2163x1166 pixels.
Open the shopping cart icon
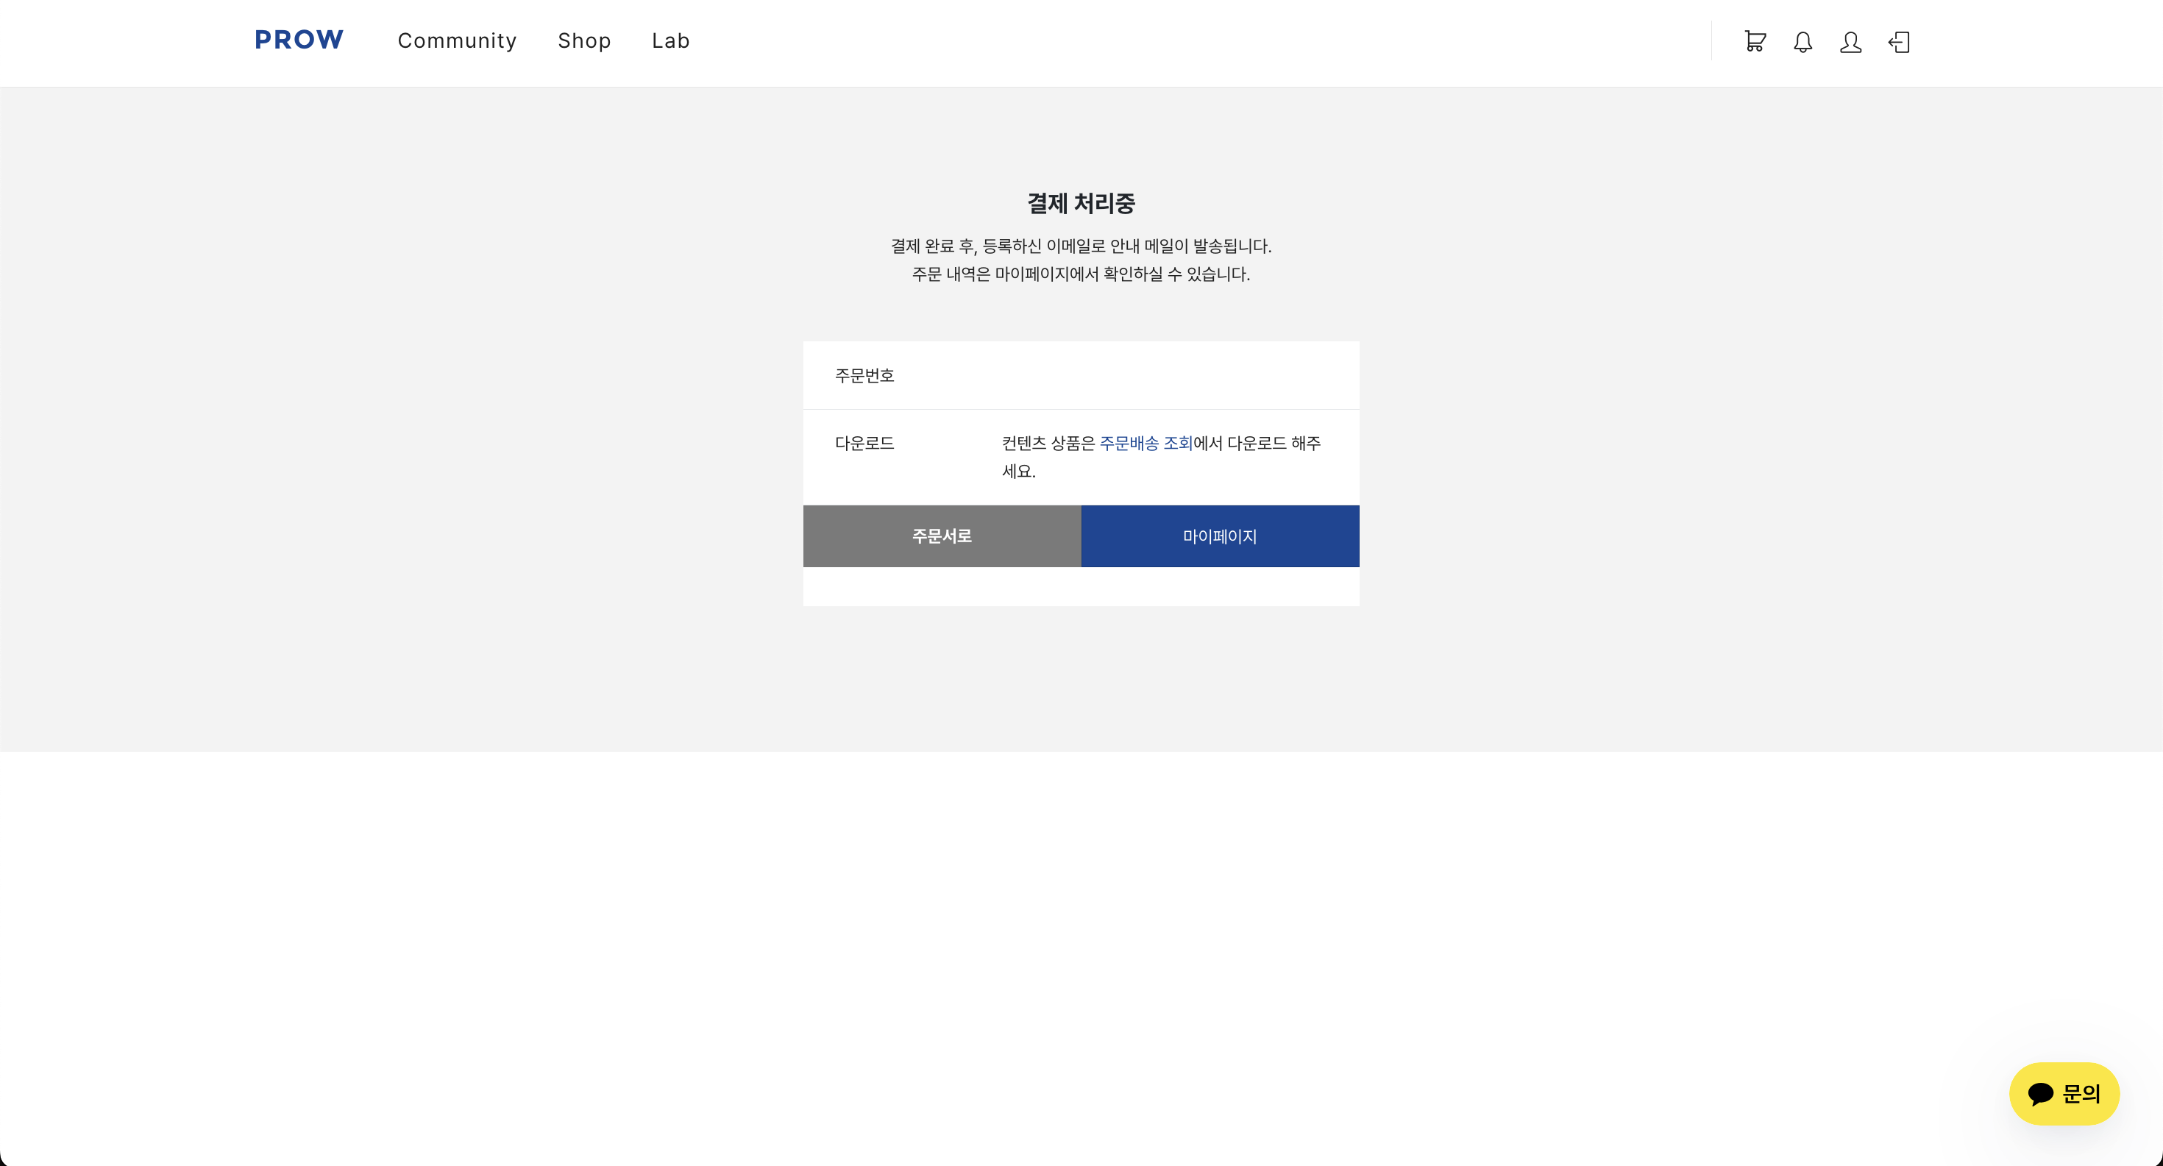tap(1754, 42)
